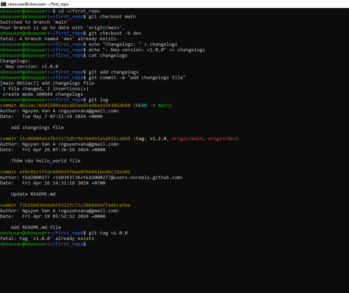Click the 'git log' command text
The width and height of the screenshot is (349, 293).
click(x=98, y=100)
